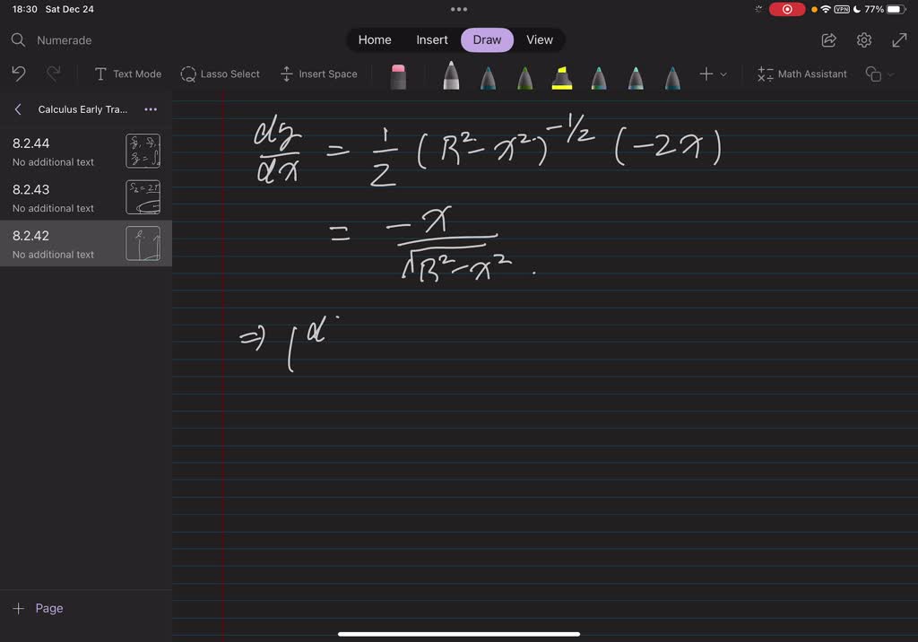Screen dimensions: 918x642
Task: Add a new page with the Page button
Action: click(37, 608)
